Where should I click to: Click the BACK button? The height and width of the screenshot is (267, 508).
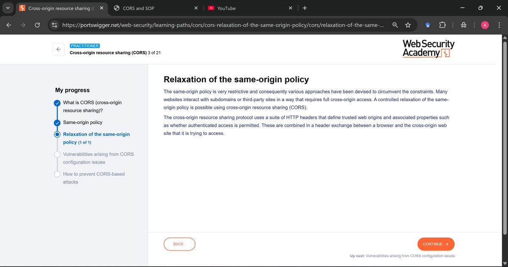[179, 244]
